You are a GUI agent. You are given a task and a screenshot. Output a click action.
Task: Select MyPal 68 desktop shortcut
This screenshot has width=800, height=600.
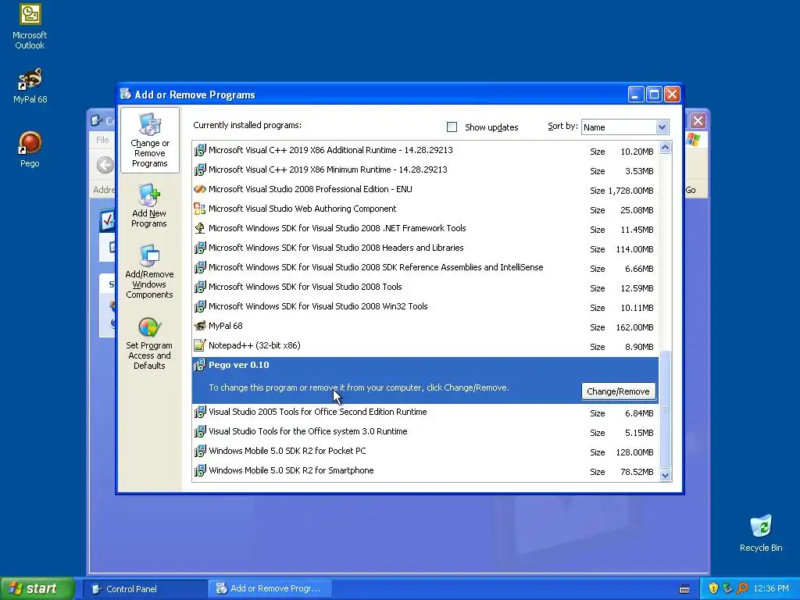(30, 86)
